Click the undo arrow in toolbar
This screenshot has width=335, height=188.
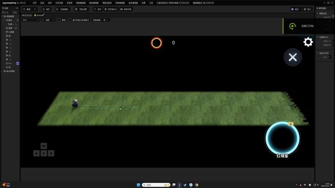click(24, 9)
